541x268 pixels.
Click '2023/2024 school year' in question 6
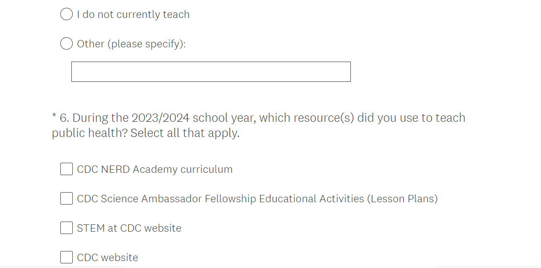click(x=193, y=118)
